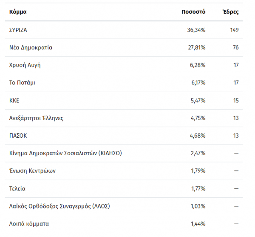
Task: Select the ΠΑΣΟΚ party cell
Action: pyautogui.click(x=18, y=136)
